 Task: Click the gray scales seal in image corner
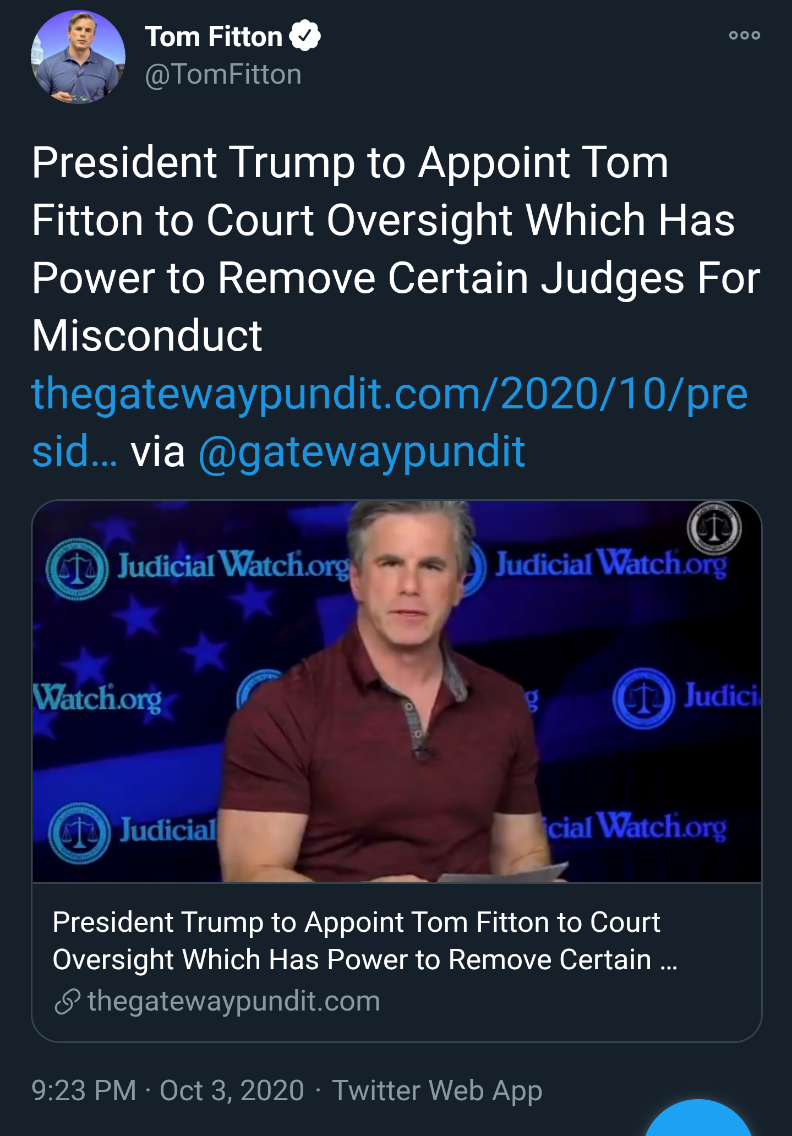[x=714, y=528]
